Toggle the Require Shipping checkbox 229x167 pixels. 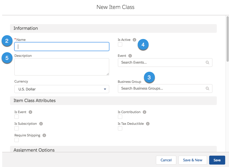17,140
